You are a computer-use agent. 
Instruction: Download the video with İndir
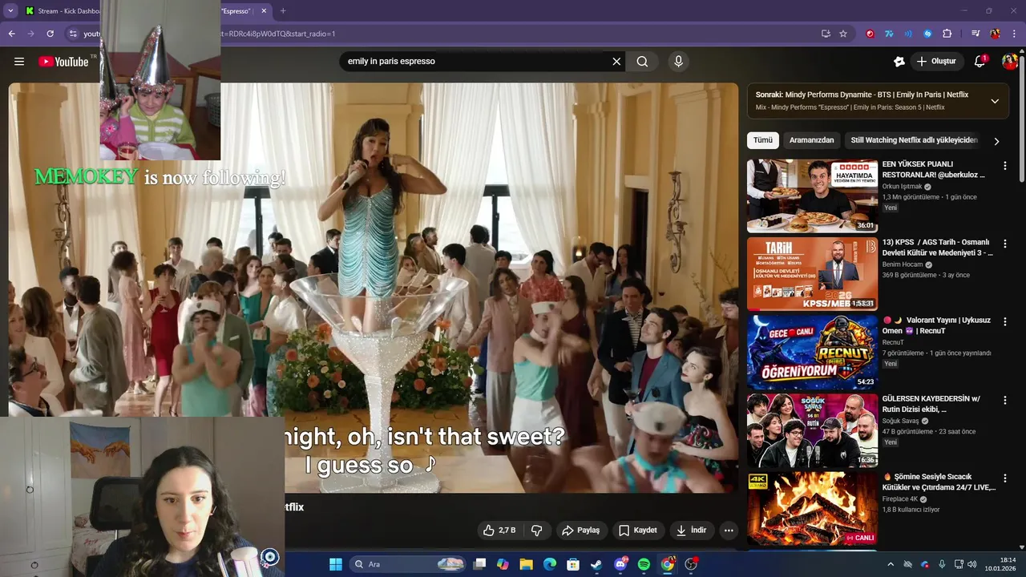(x=691, y=531)
